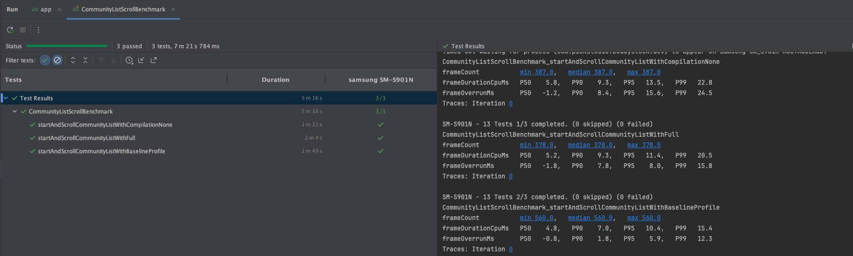Export test results icon

coord(154,60)
